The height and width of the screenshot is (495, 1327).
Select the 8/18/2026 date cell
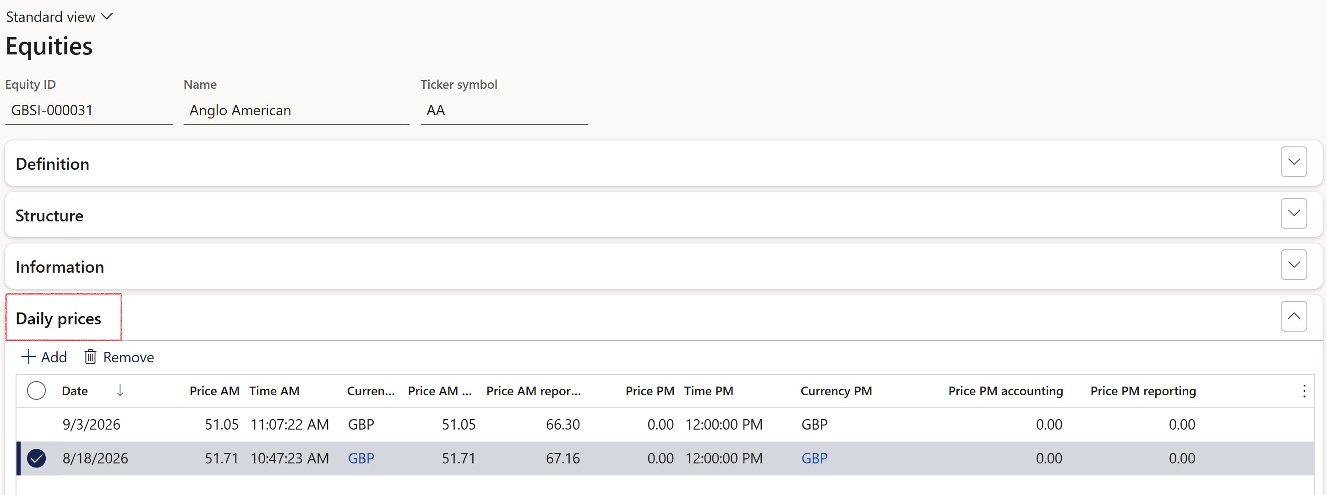pyautogui.click(x=95, y=458)
